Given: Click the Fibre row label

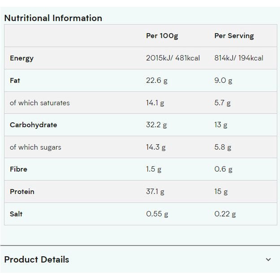Looking at the screenshot, I should [x=18, y=169].
